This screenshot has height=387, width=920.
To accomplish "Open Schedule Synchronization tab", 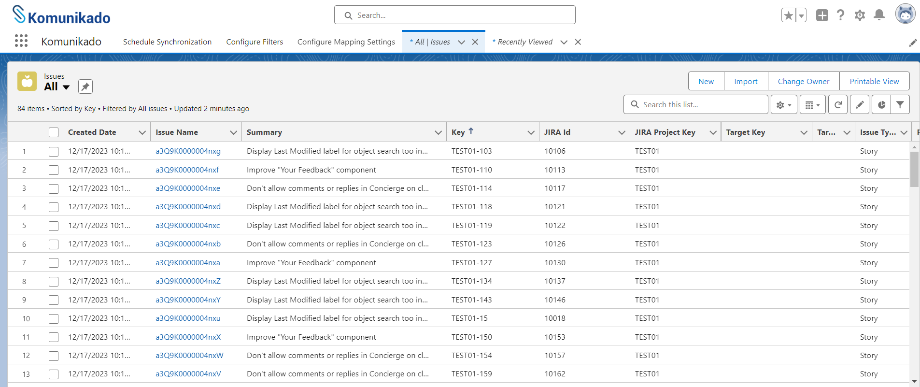I will pos(167,42).
